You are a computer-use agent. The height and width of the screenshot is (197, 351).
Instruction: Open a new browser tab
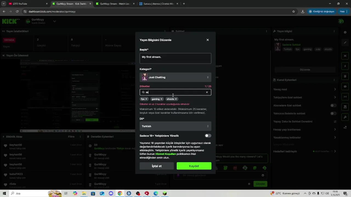[184, 4]
